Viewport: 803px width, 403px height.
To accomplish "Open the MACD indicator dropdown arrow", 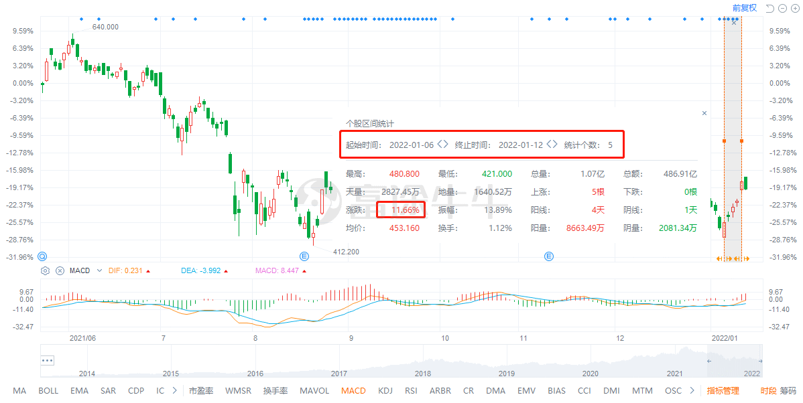I will (x=99, y=270).
